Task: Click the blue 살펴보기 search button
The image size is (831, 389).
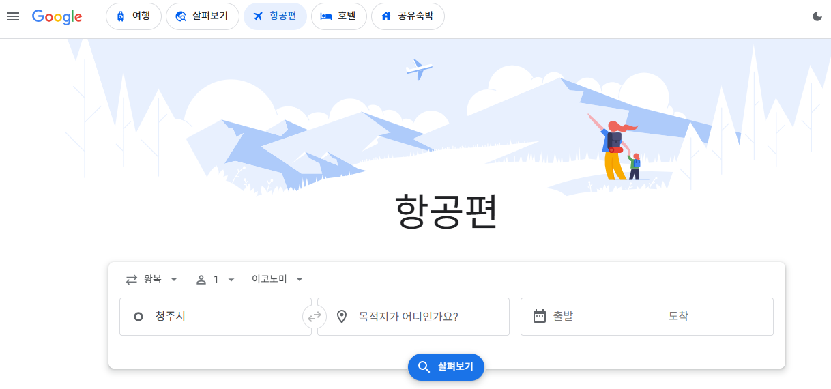Action: (446, 367)
